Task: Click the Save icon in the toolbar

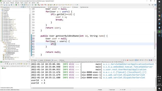Action: tap(5, 5)
